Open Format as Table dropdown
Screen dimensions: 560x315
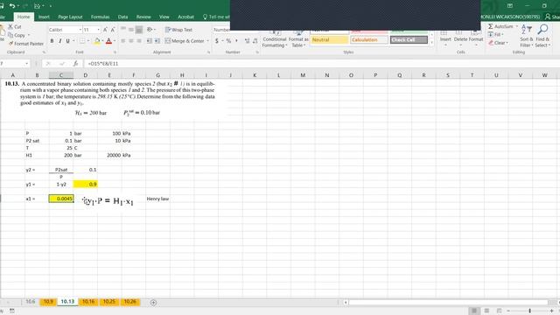coord(298,38)
